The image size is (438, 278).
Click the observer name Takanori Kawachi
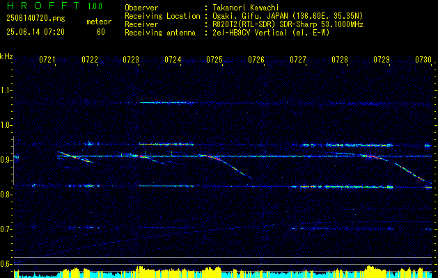(x=244, y=8)
